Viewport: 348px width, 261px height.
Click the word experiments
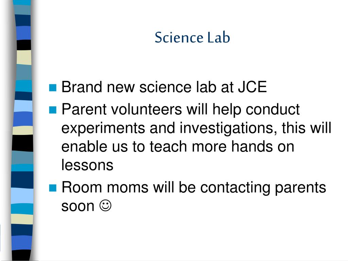pyautogui.click(x=103, y=128)
